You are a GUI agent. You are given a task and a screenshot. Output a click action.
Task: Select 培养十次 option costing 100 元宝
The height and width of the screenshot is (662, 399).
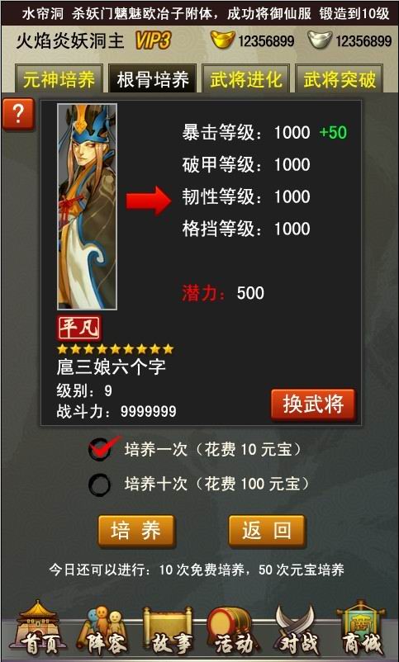(x=198, y=484)
